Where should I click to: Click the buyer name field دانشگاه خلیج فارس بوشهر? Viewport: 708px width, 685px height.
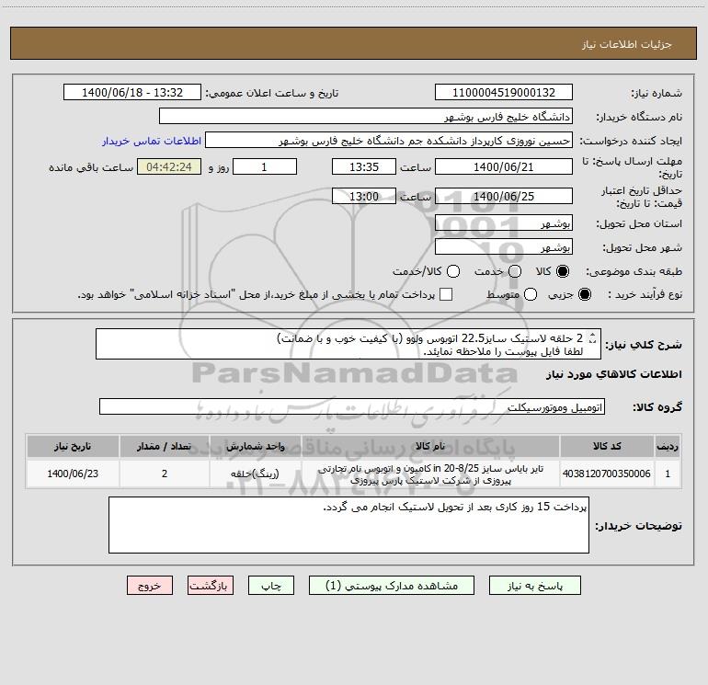366,116
